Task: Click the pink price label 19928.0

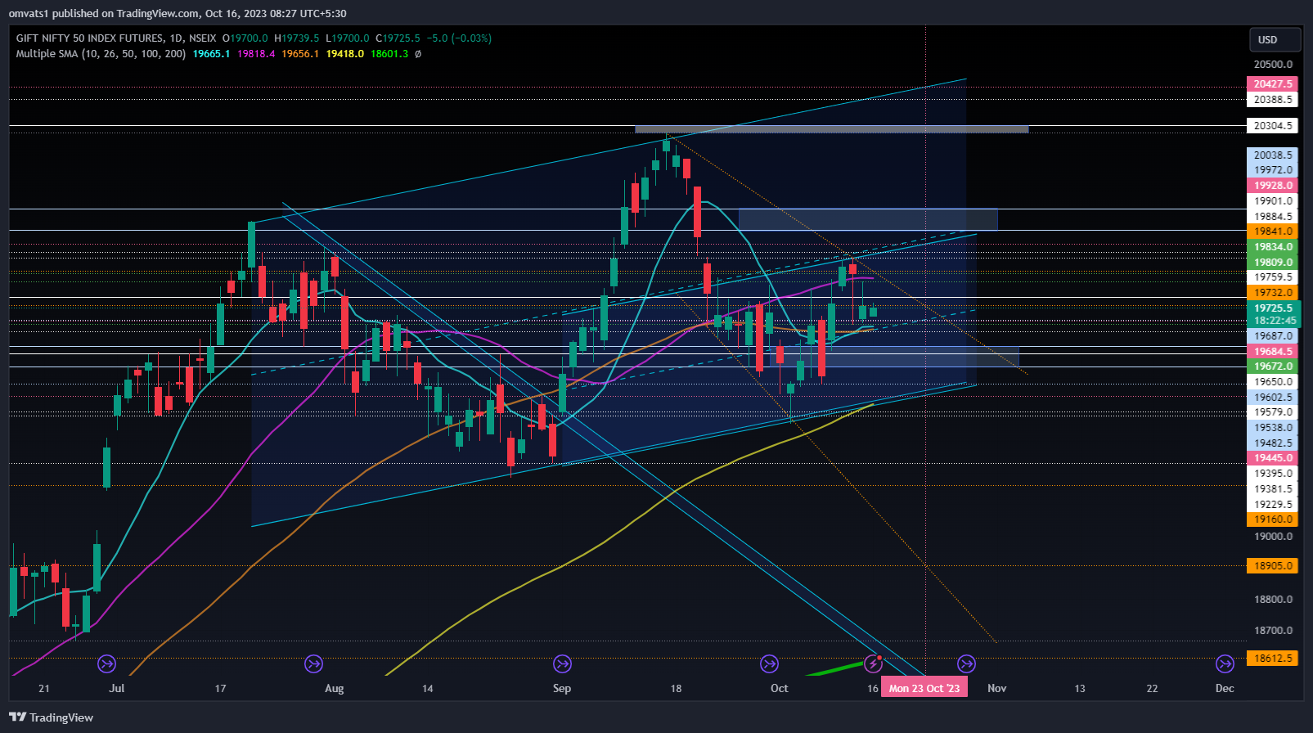Action: coord(1274,186)
